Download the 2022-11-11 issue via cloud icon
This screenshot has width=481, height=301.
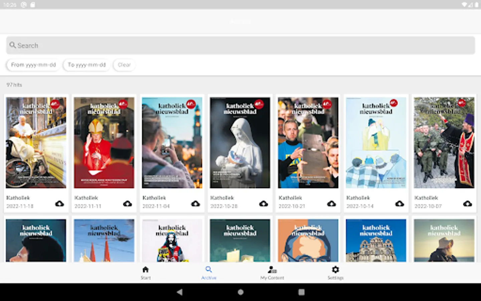click(128, 203)
